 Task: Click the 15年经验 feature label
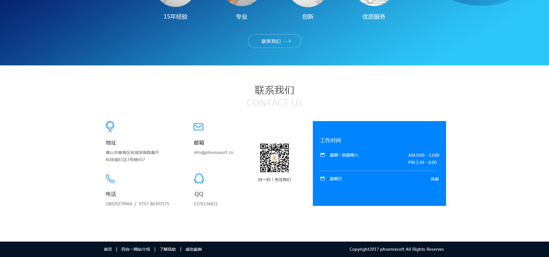coord(176,17)
